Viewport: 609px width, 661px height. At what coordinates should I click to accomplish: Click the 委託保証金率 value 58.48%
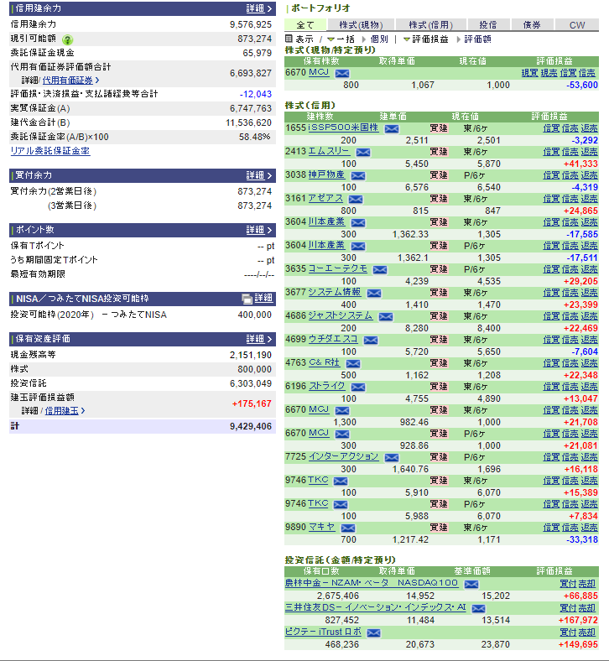click(254, 137)
